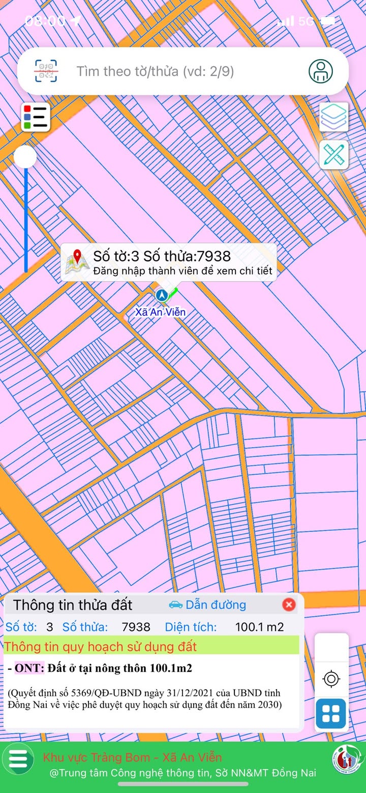This screenshot has height=793, width=366.
Task: Tap Đăng nhập thành viên để xem chi tiết
Action: [x=182, y=271]
